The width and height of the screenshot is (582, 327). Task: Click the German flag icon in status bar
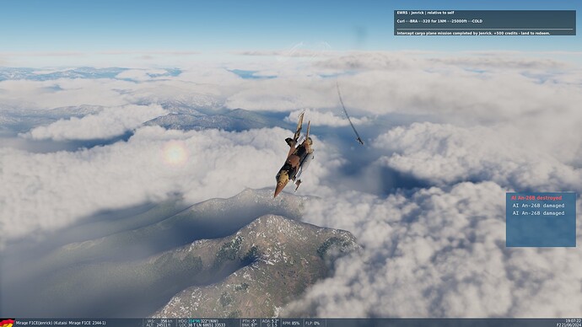(7, 323)
